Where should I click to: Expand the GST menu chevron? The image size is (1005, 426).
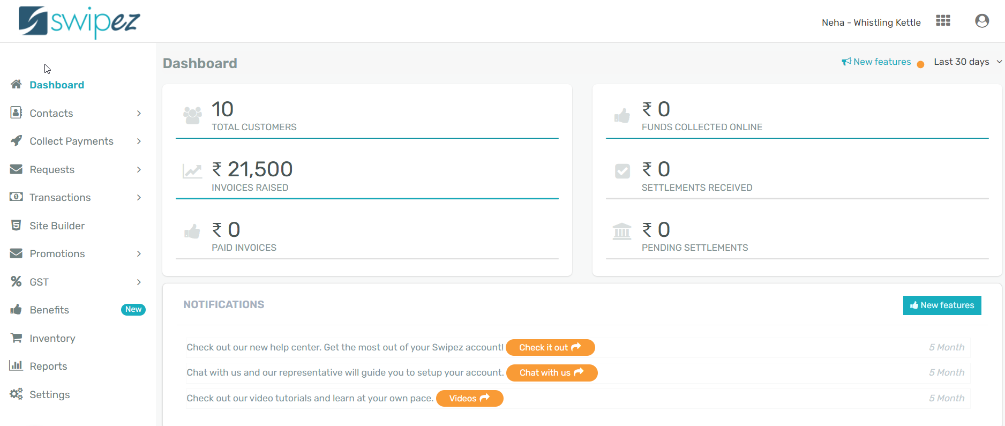click(x=139, y=282)
